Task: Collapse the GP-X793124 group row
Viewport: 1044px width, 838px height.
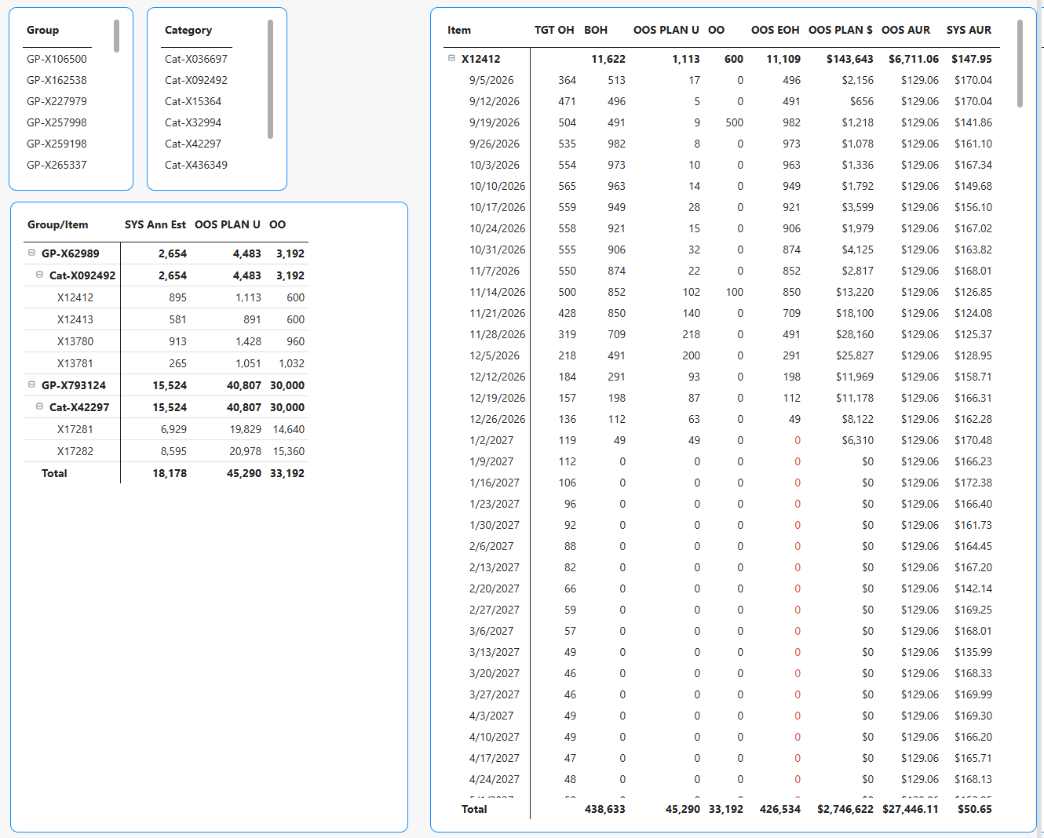Action: (x=31, y=384)
